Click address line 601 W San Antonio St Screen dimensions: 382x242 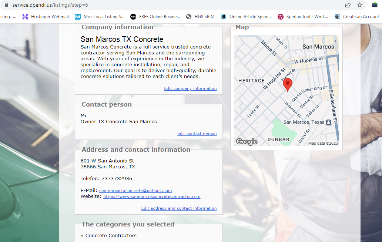[x=107, y=161]
